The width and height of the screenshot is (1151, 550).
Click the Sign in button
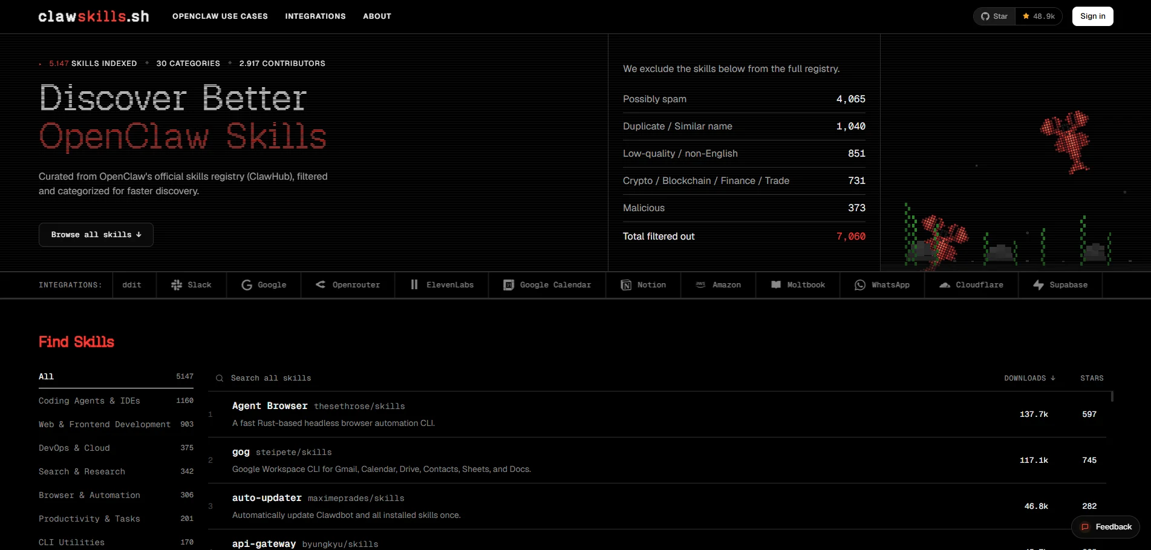tap(1093, 16)
